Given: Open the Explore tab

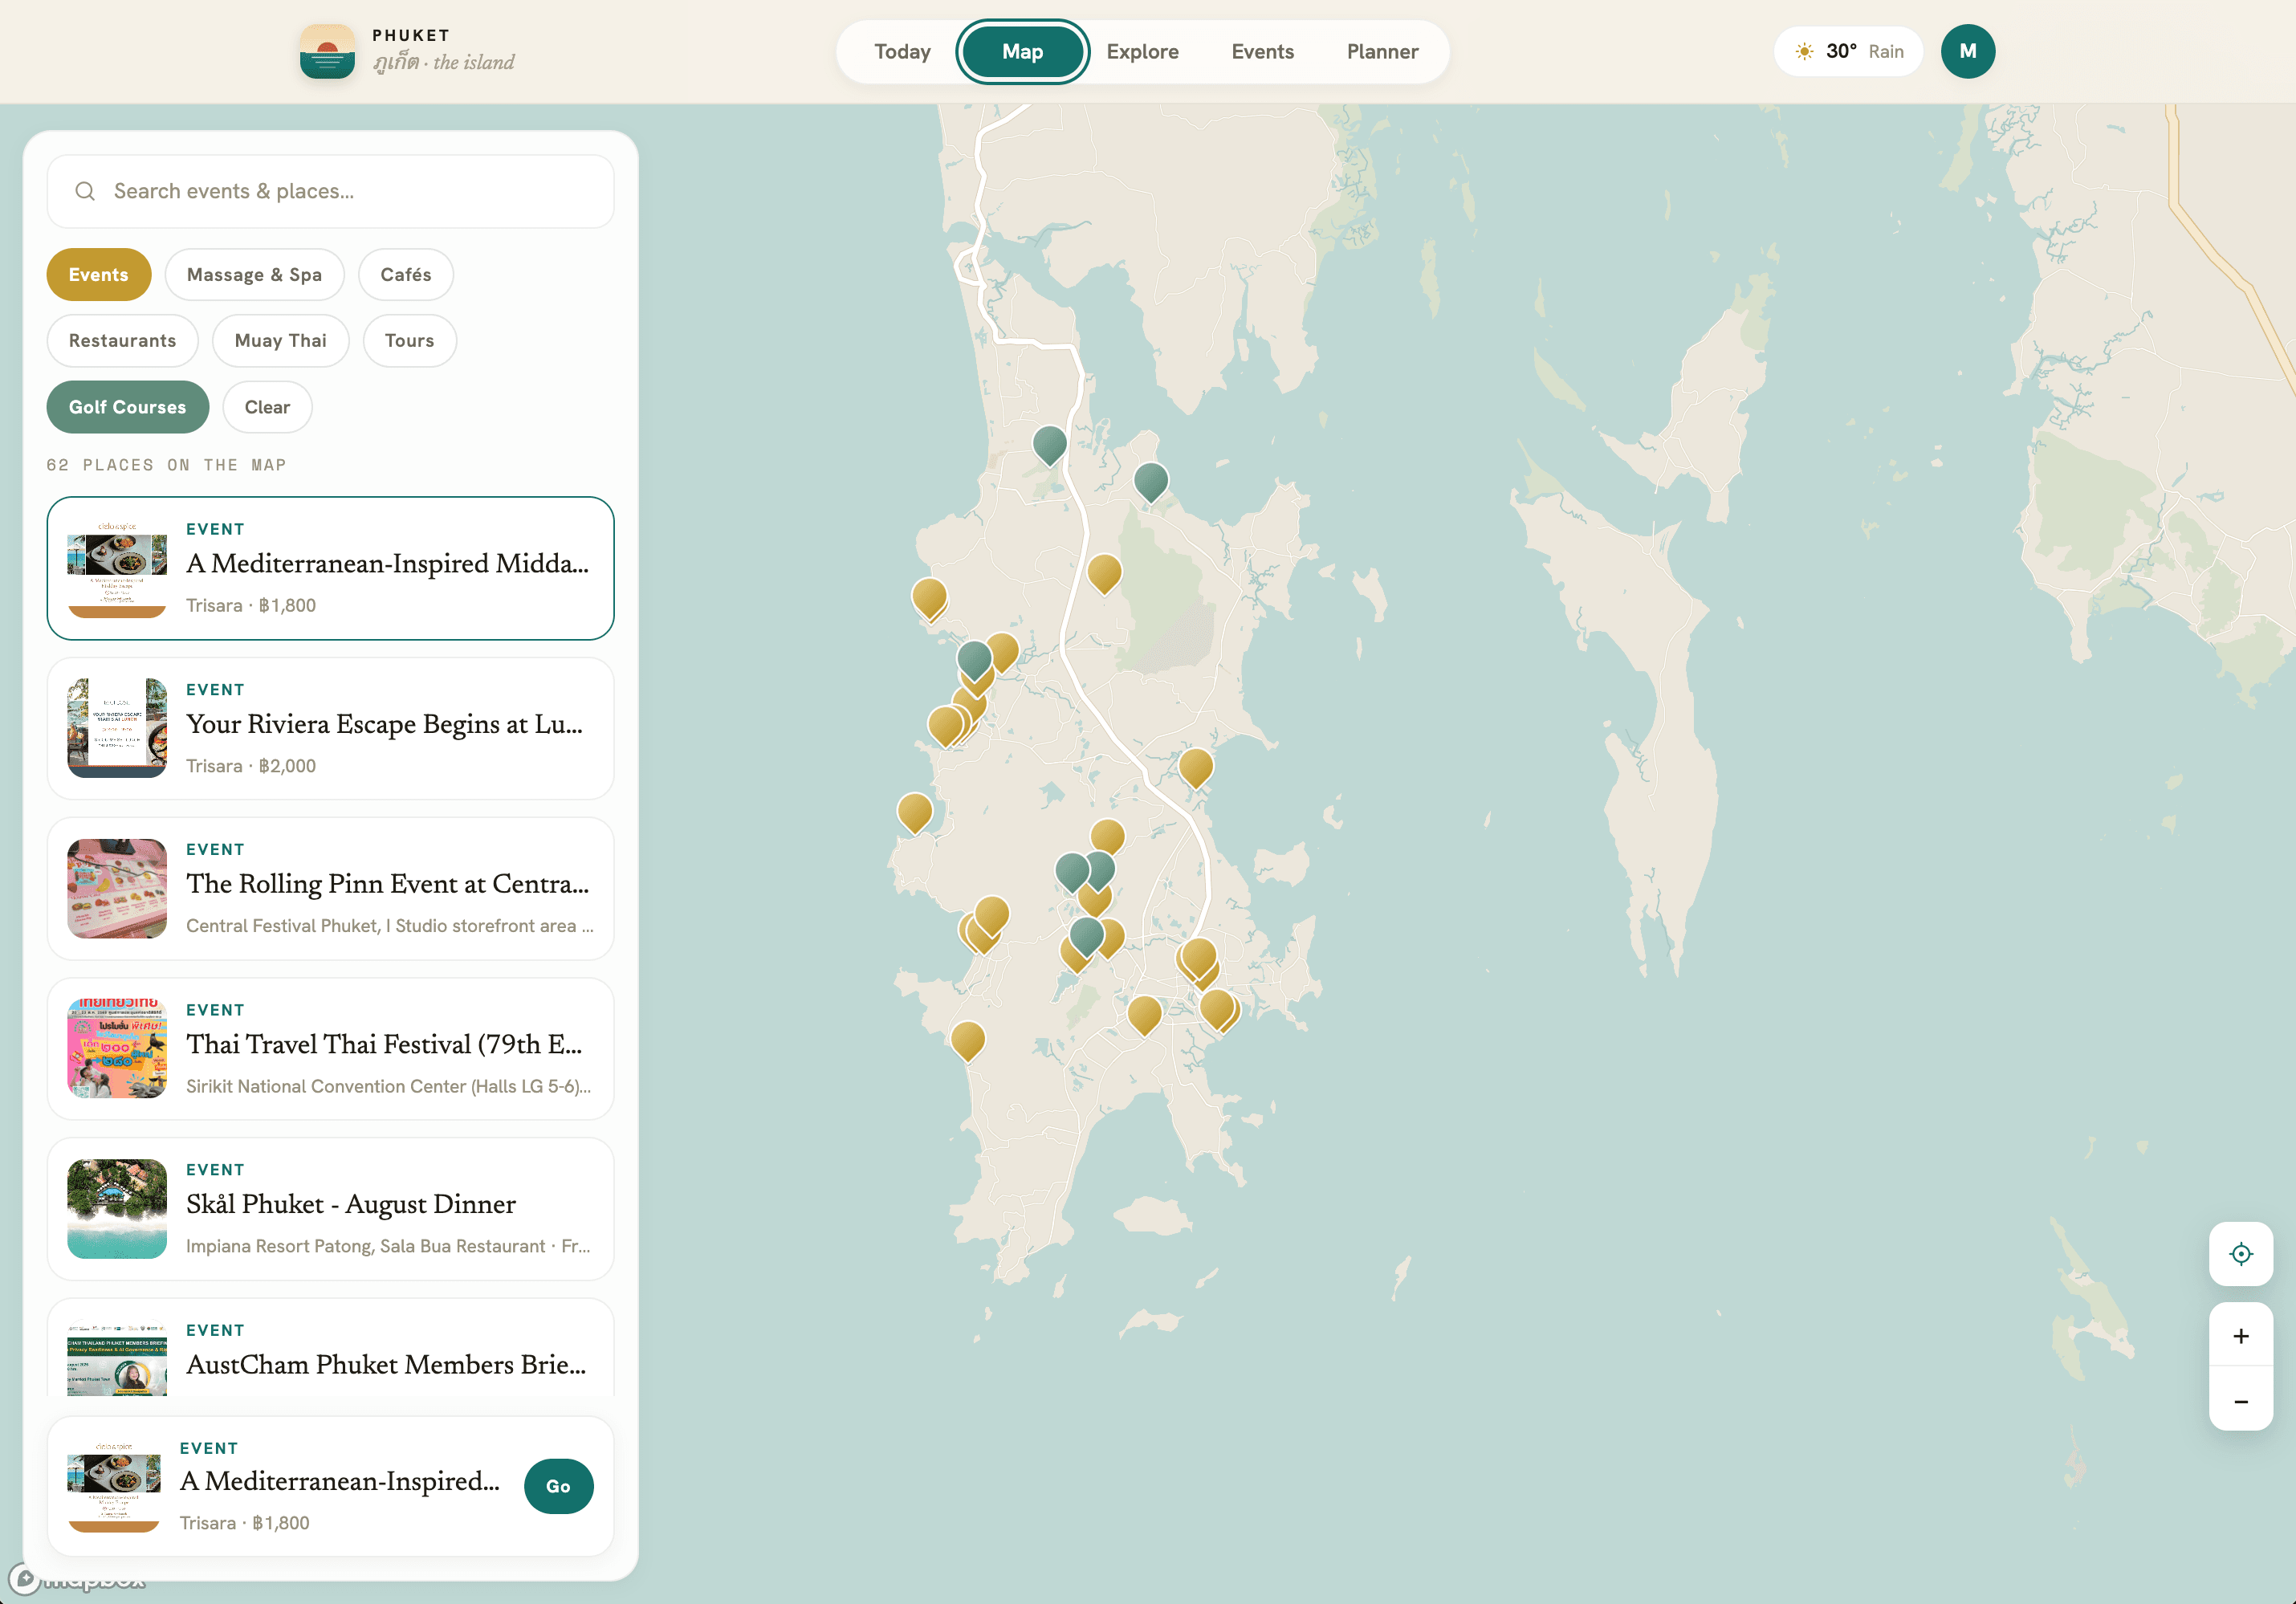Looking at the screenshot, I should pyautogui.click(x=1142, y=51).
